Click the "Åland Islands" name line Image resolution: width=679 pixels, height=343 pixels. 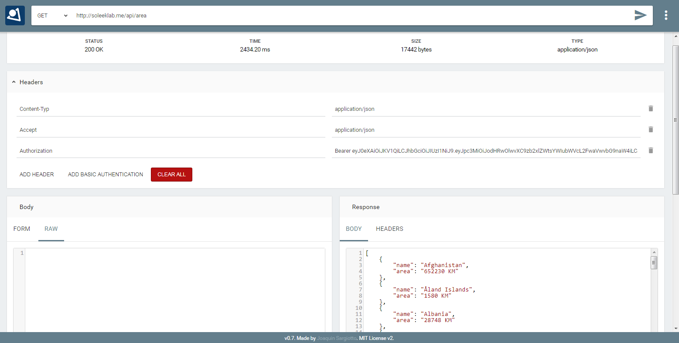(434, 290)
